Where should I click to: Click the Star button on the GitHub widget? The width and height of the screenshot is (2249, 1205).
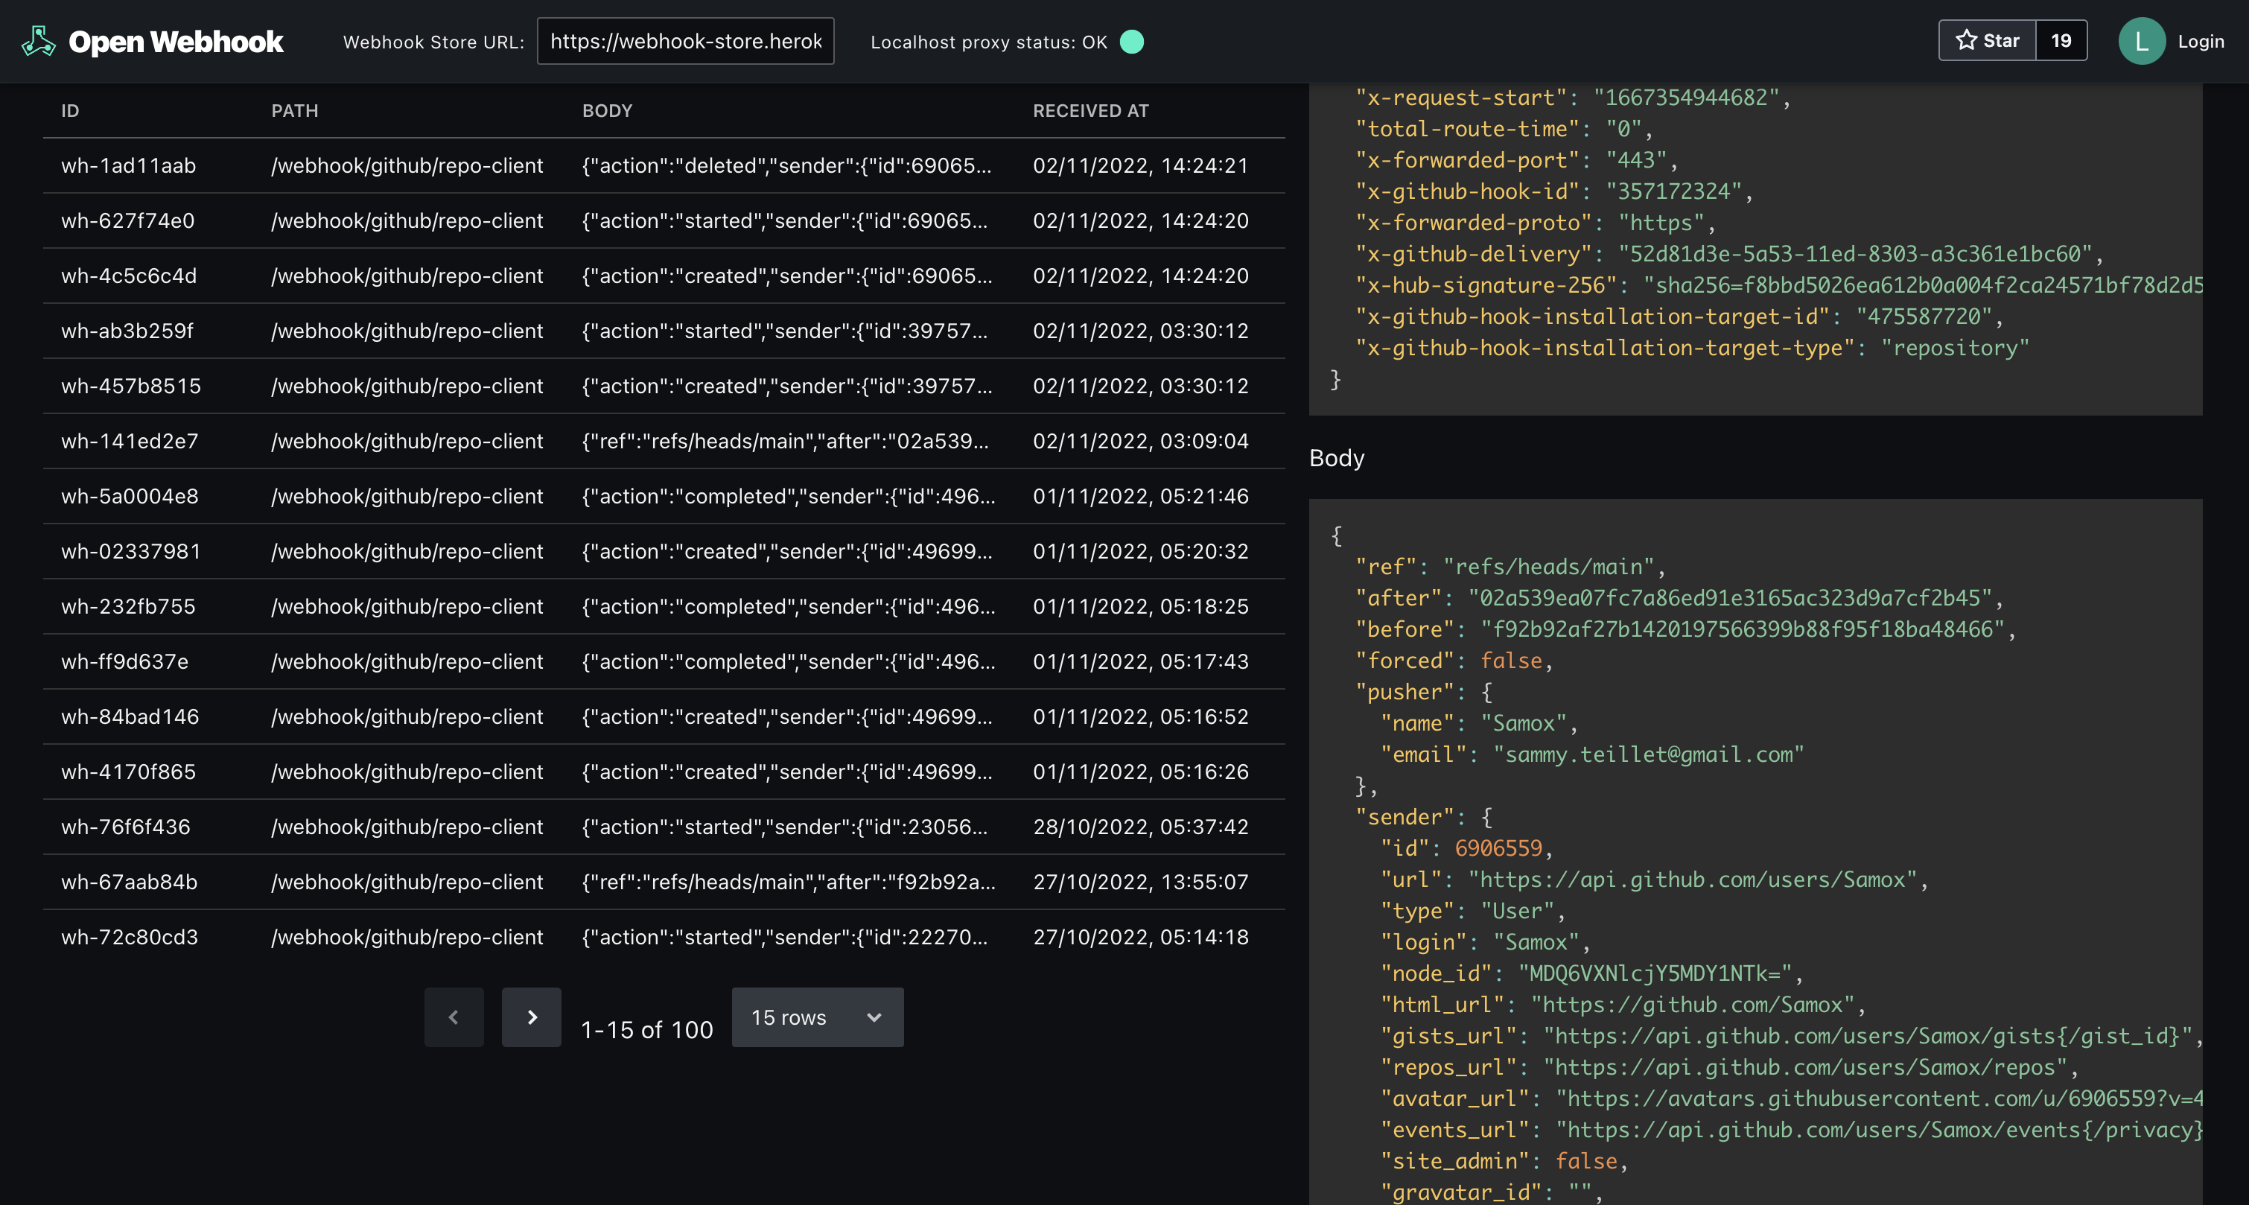(x=1987, y=40)
